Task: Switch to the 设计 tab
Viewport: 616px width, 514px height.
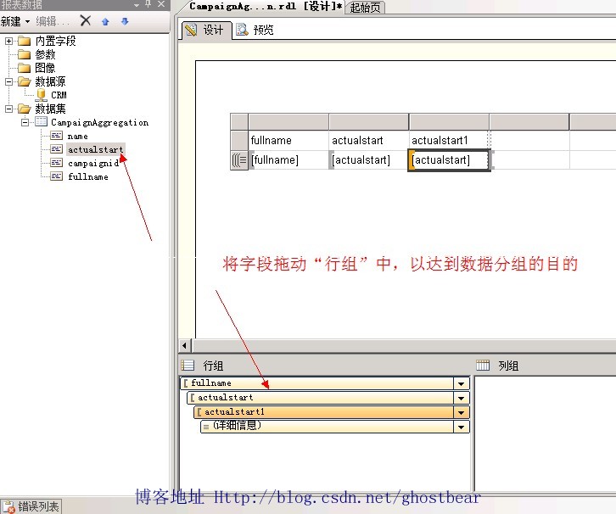Action: [206, 30]
